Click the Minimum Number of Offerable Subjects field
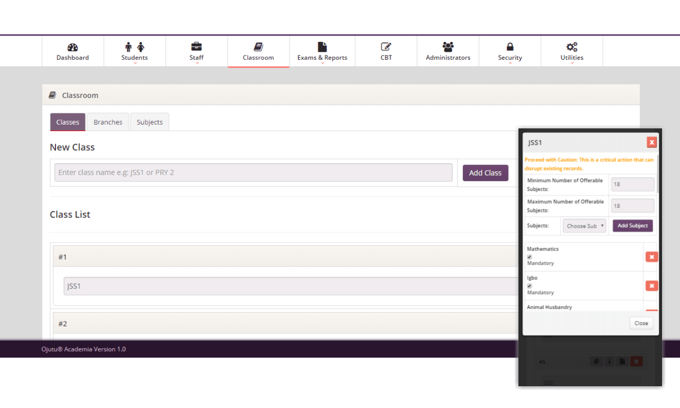Screen dimensions: 680x408 [632, 184]
